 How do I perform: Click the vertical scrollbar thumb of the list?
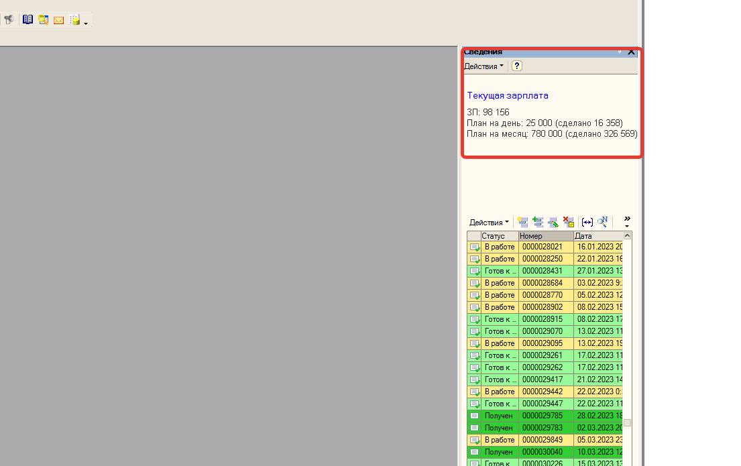pyautogui.click(x=627, y=422)
